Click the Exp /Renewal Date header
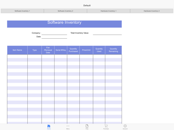174x130 pixels. pyautogui.click(x=48, y=50)
